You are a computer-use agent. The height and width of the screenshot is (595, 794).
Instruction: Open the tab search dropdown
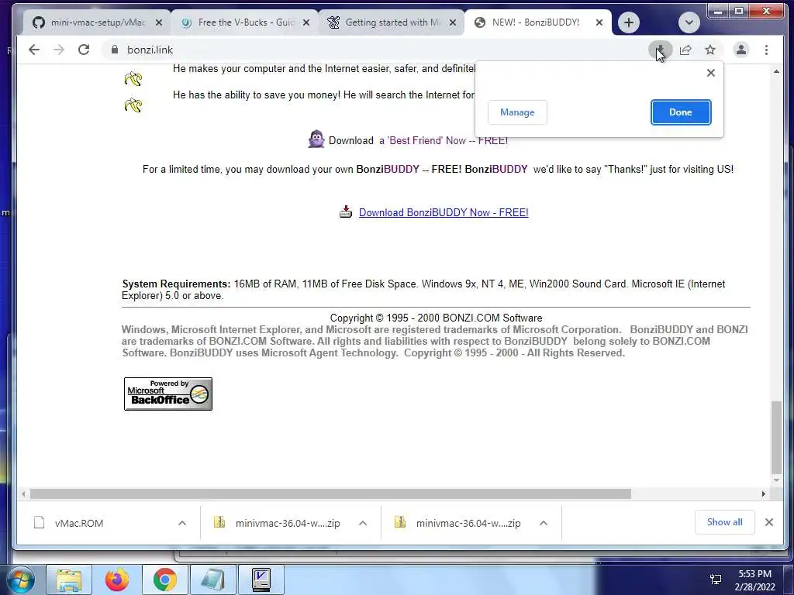(689, 22)
